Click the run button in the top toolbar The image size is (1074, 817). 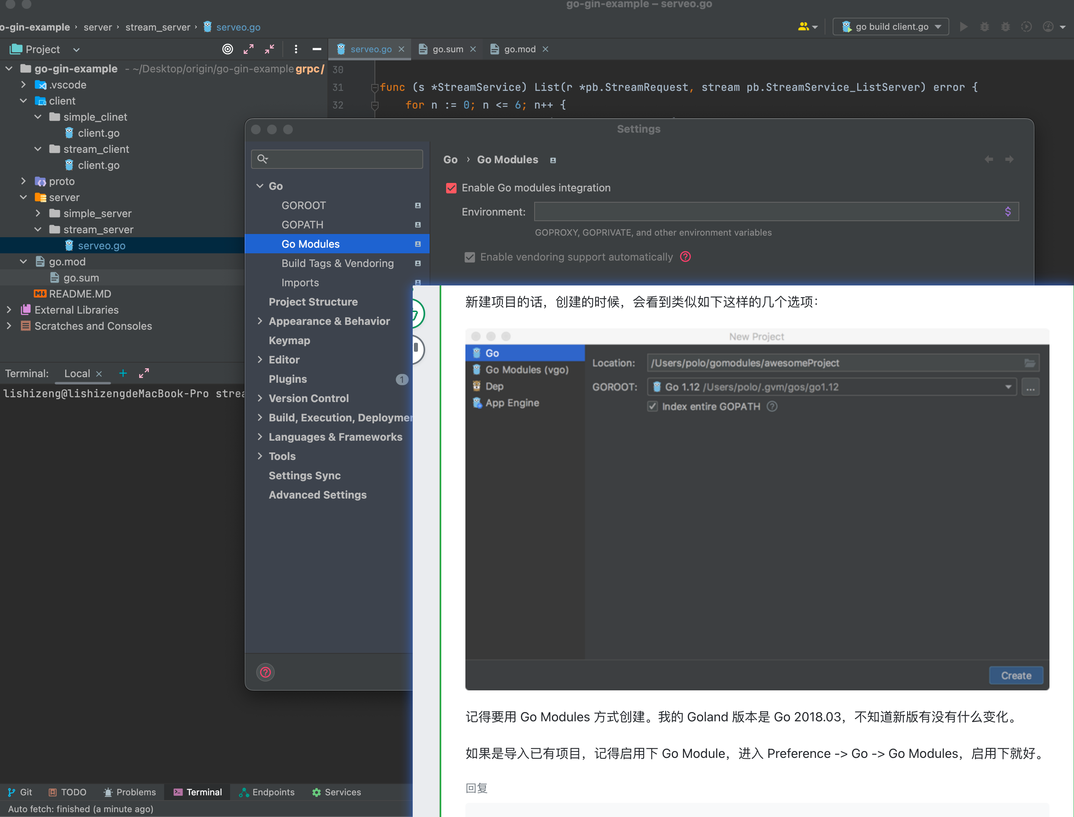click(963, 27)
